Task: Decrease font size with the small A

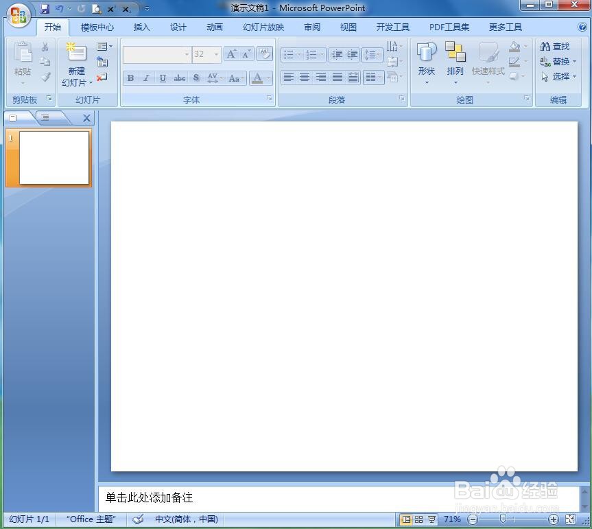Action: (x=246, y=54)
